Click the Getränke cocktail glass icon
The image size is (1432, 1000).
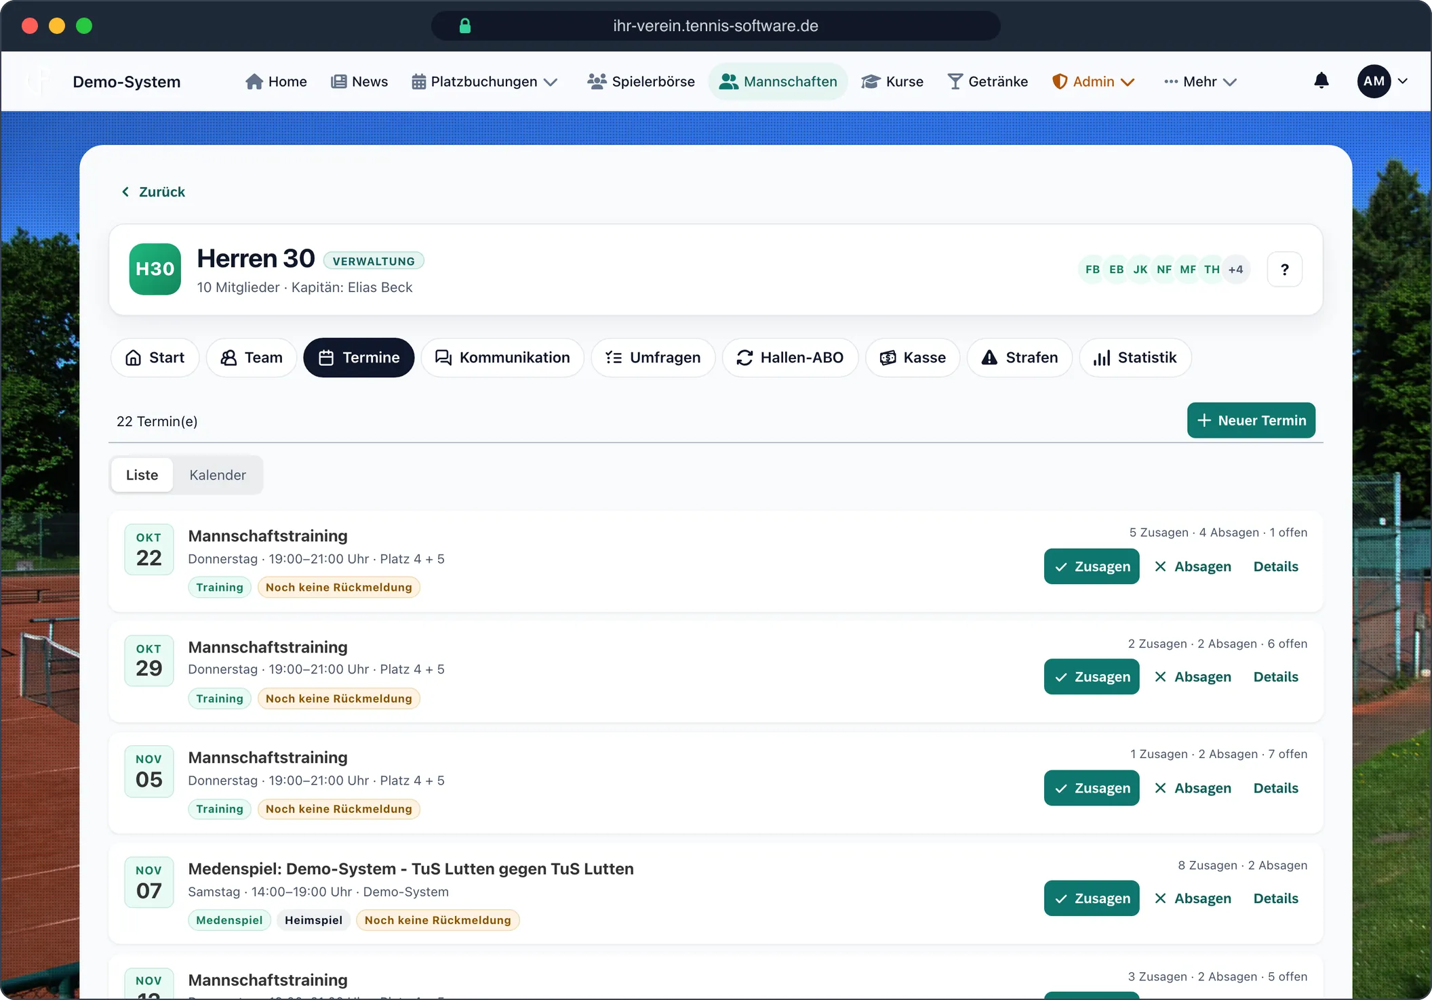(x=955, y=81)
